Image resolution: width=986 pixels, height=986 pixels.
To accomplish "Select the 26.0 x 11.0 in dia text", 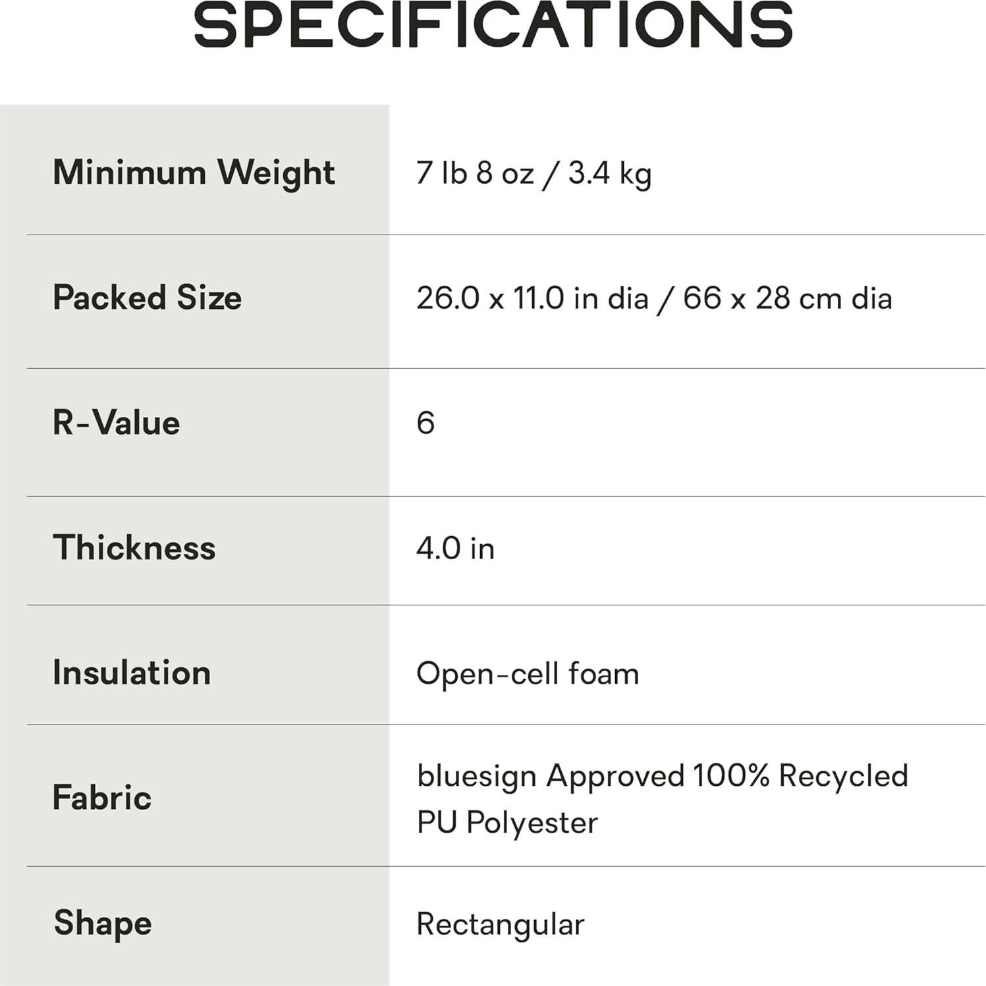I will 532,298.
